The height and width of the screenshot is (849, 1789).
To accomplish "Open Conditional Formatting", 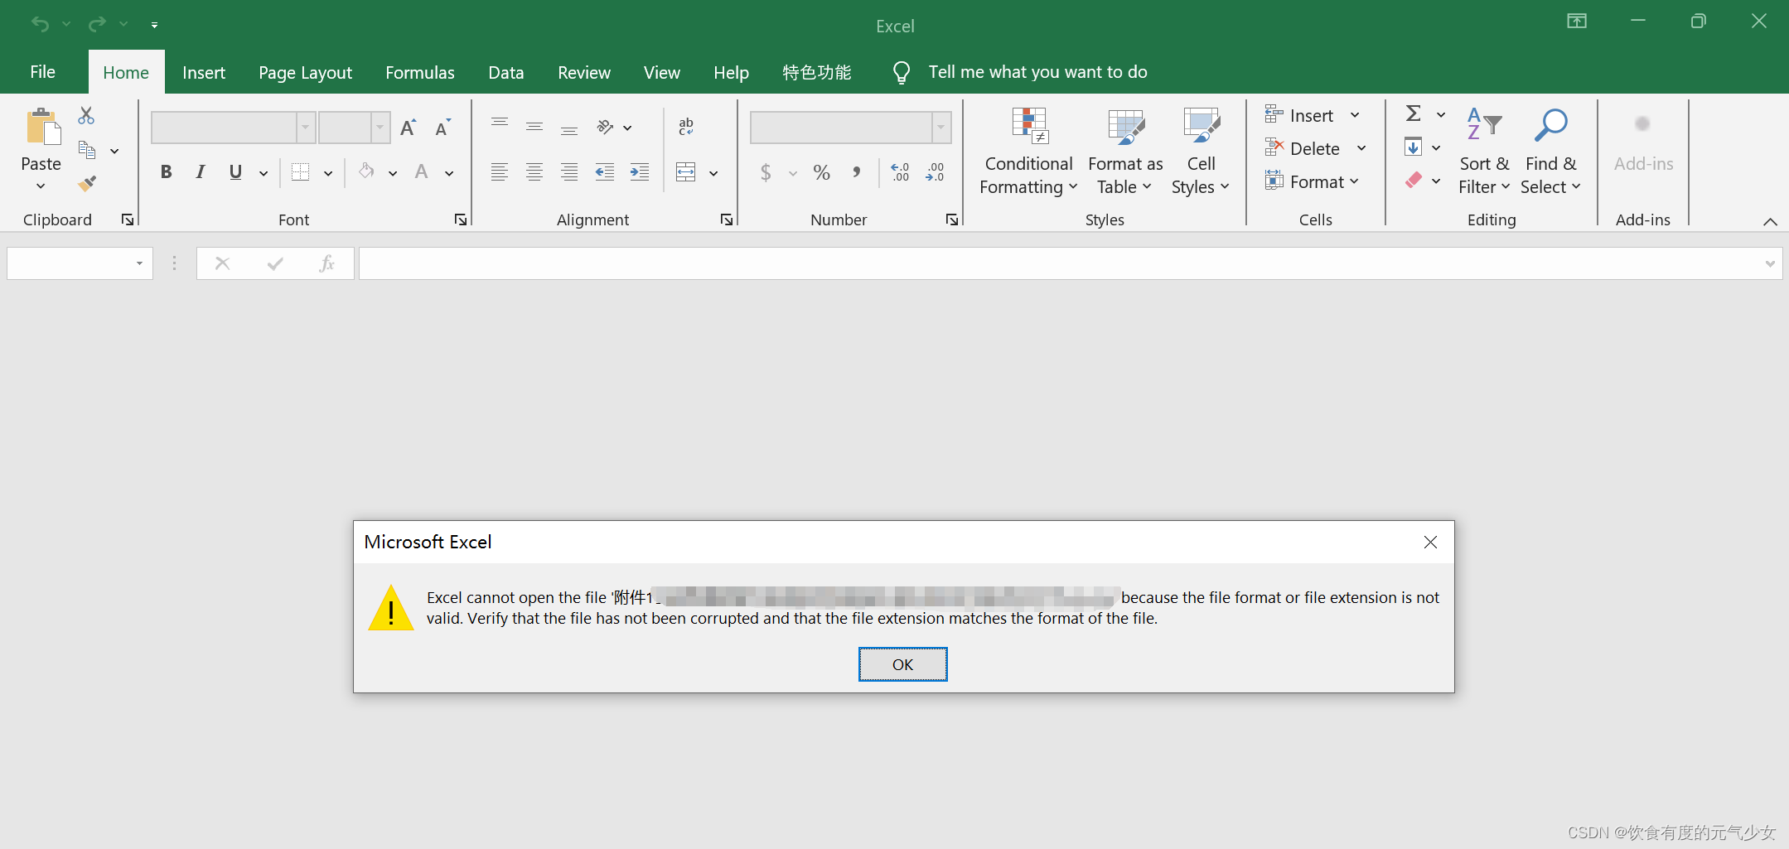I will pos(1027,151).
